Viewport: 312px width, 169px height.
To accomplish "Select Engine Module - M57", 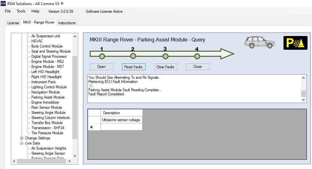I will pyautogui.click(x=47, y=67).
